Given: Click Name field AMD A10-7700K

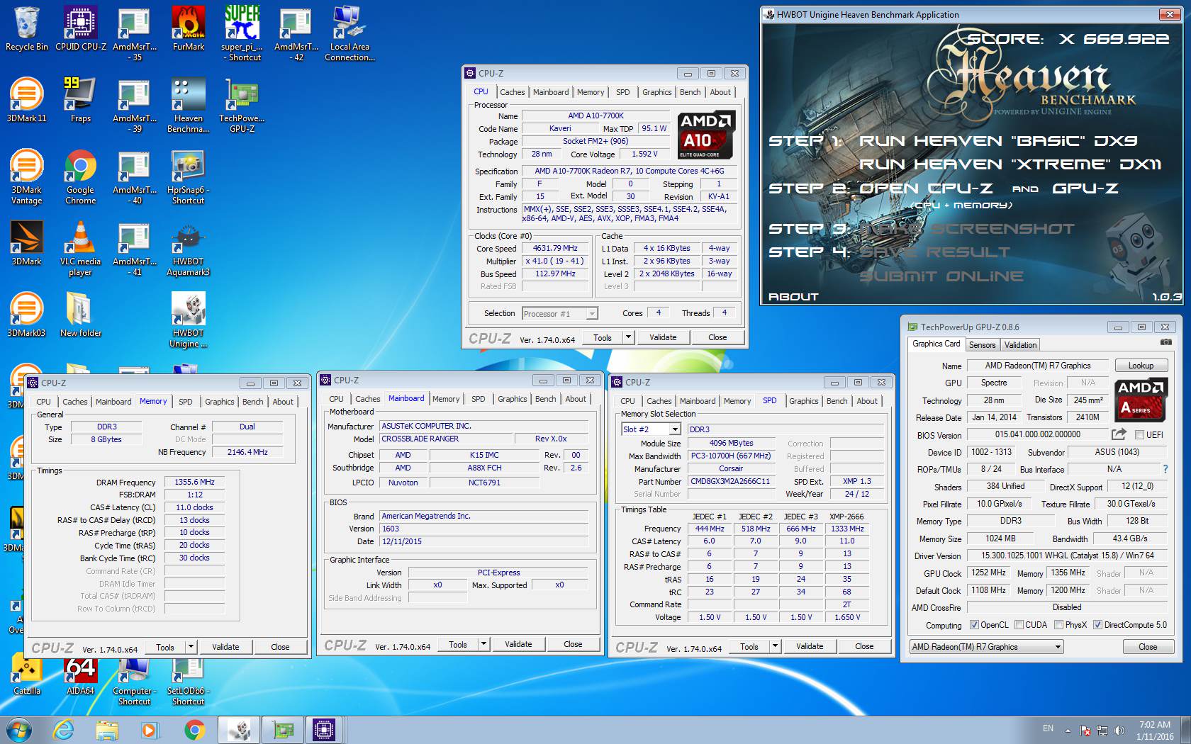Looking at the screenshot, I should click(x=595, y=115).
